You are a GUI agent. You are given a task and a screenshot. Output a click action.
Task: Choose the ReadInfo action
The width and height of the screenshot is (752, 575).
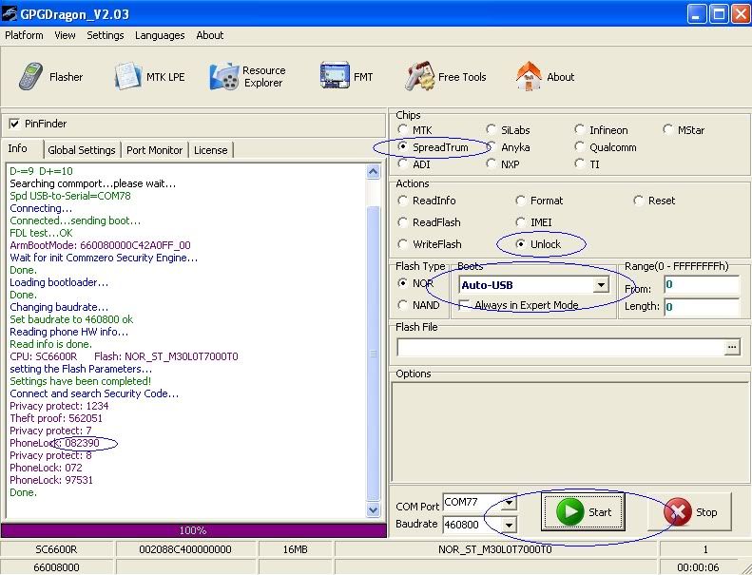pos(402,200)
